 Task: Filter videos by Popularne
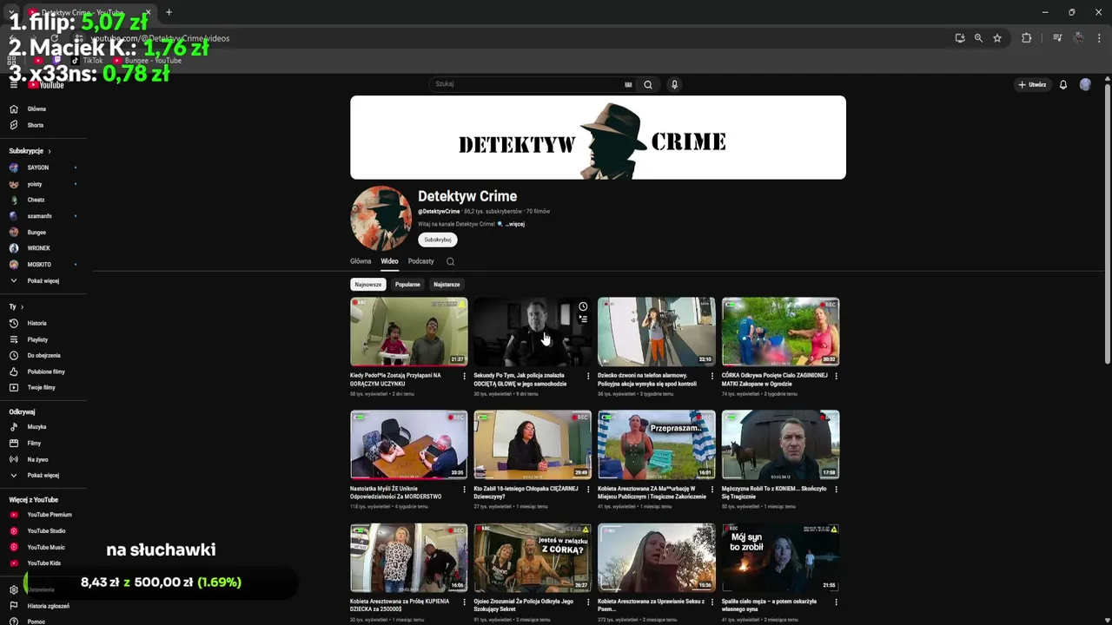pyautogui.click(x=407, y=284)
